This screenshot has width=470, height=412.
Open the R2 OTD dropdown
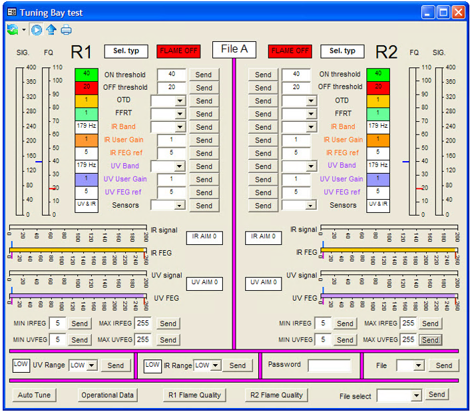pos(311,101)
